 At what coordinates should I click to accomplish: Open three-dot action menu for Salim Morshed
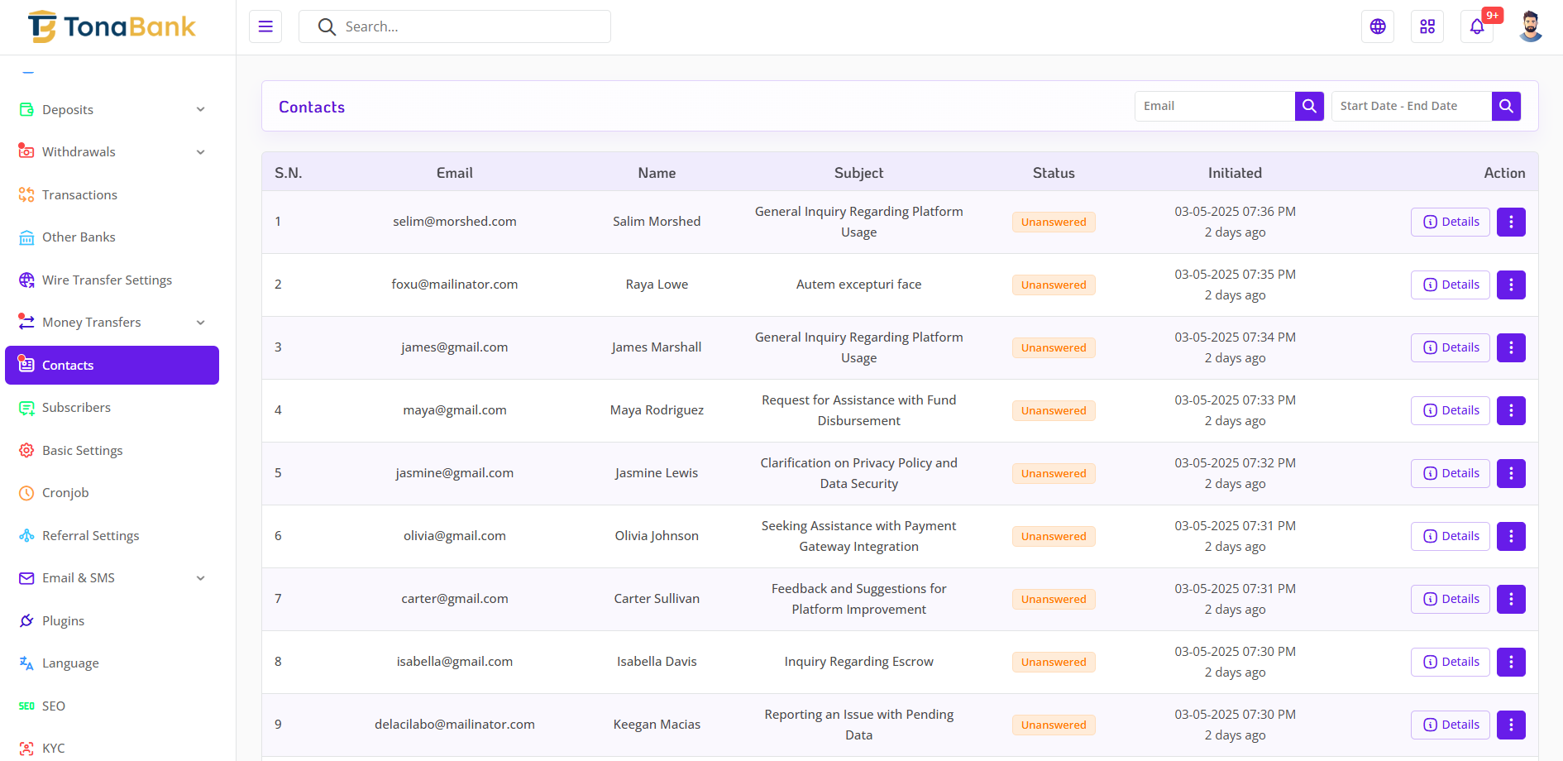[1511, 222]
